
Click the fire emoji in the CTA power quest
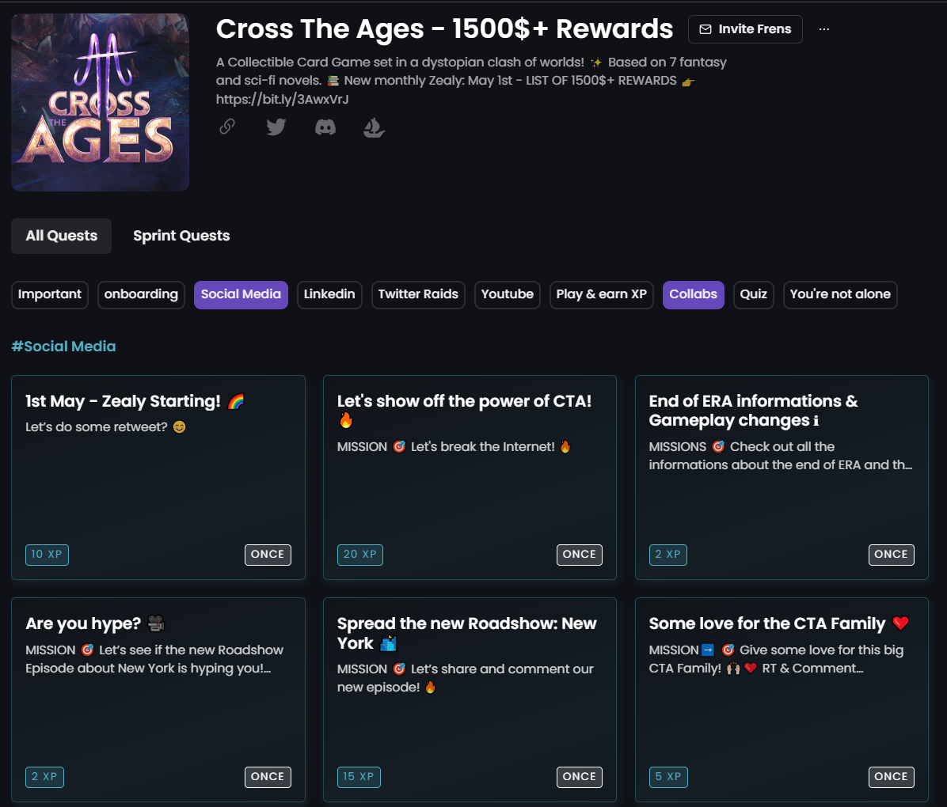coord(345,420)
